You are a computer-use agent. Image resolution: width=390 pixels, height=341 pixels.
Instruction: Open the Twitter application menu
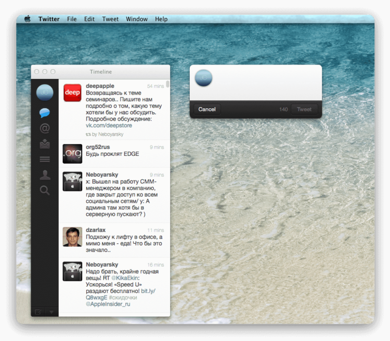49,19
